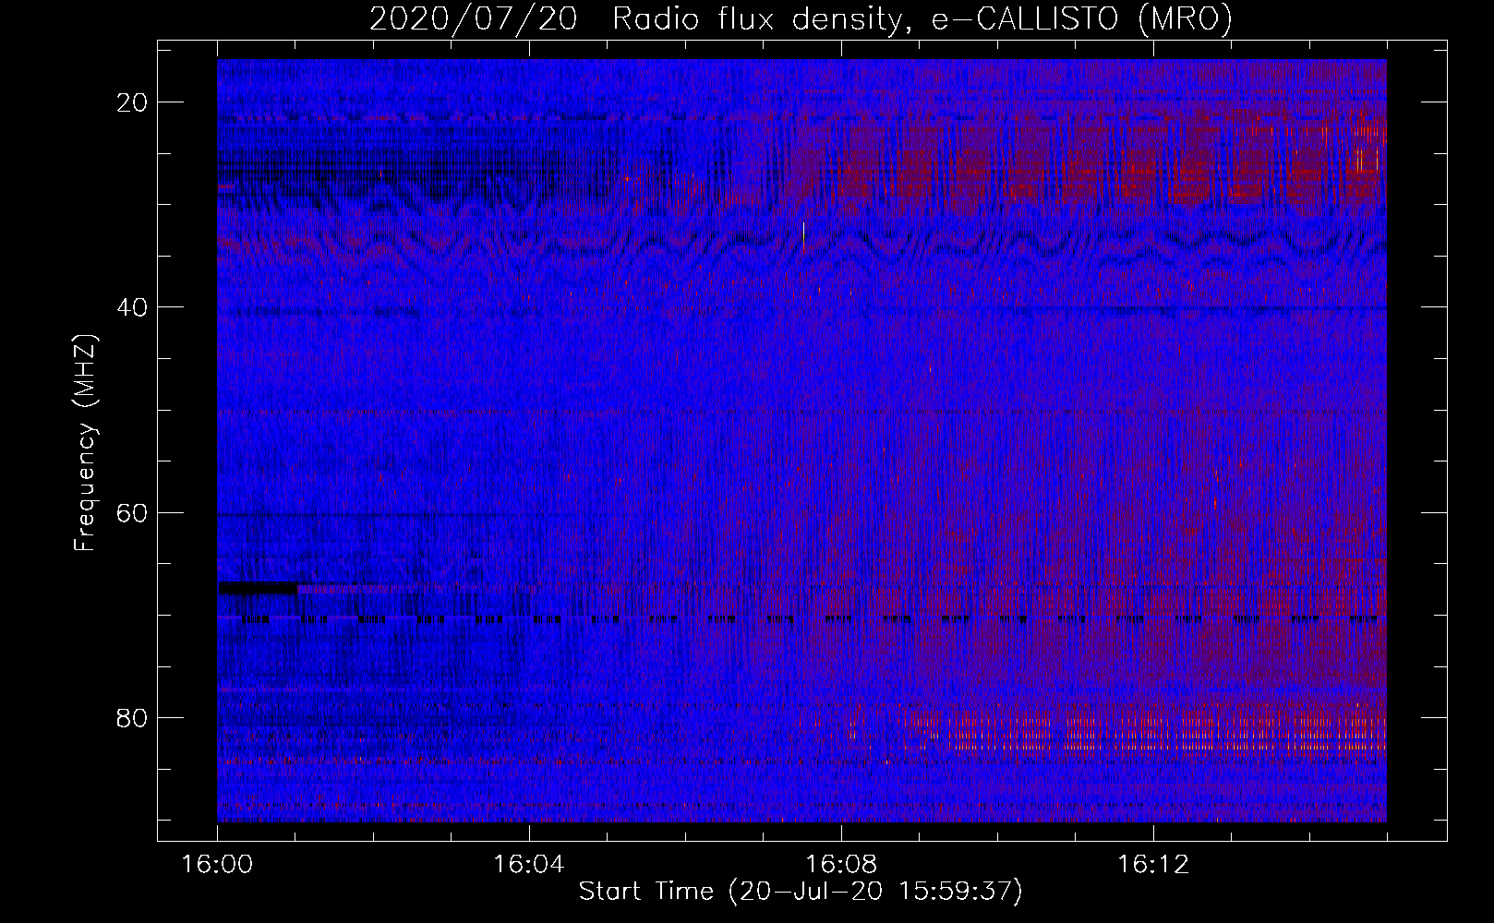Click the solid black bar segment near 67 MHz
Screen dimensions: 1494x923
coord(258,588)
